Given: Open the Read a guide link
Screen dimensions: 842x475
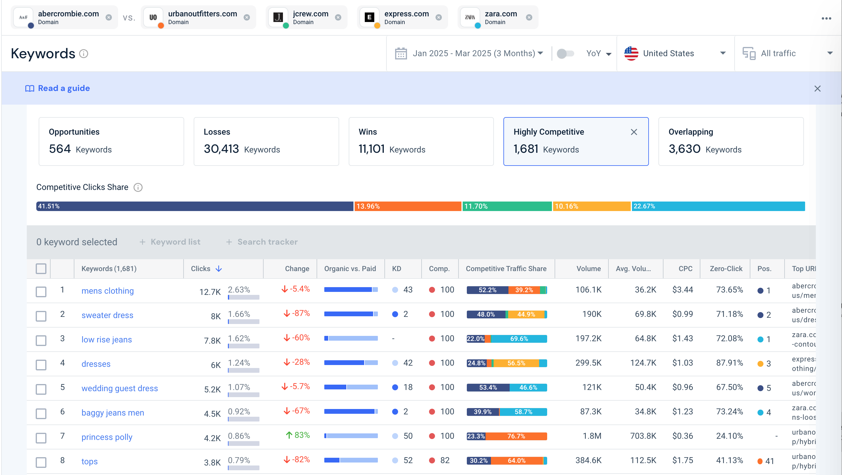Looking at the screenshot, I should pyautogui.click(x=64, y=88).
